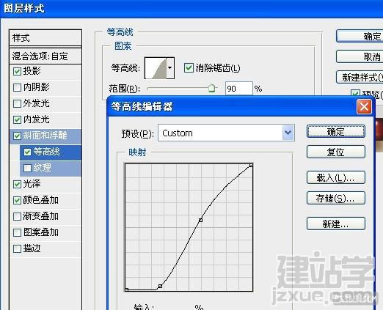Toggle the 消除锯齿 anti-alias checkbox
383x310 pixels.
click(x=189, y=68)
